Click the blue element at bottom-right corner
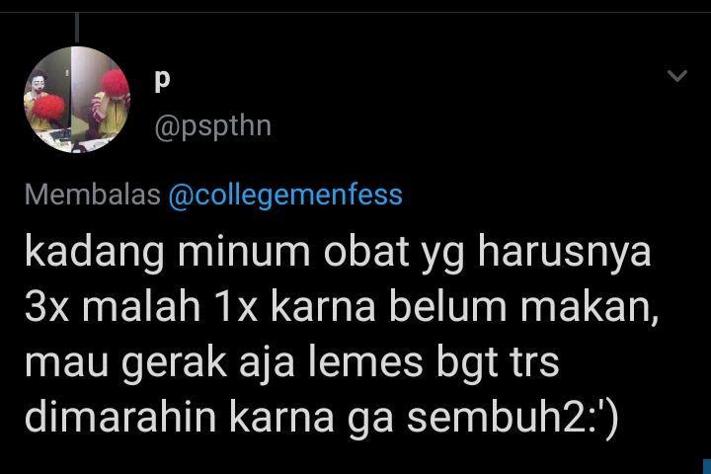This screenshot has height=474, width=711. point(707,467)
